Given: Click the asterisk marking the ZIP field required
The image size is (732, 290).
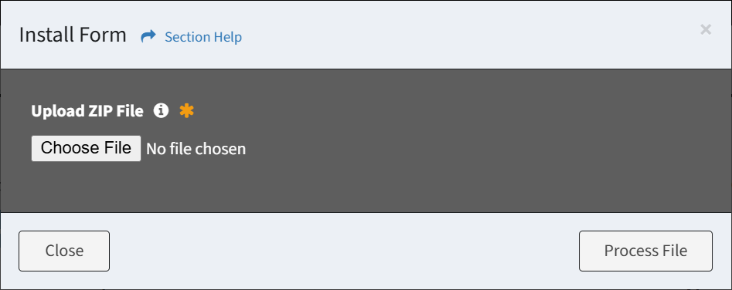Looking at the screenshot, I should coord(187,110).
